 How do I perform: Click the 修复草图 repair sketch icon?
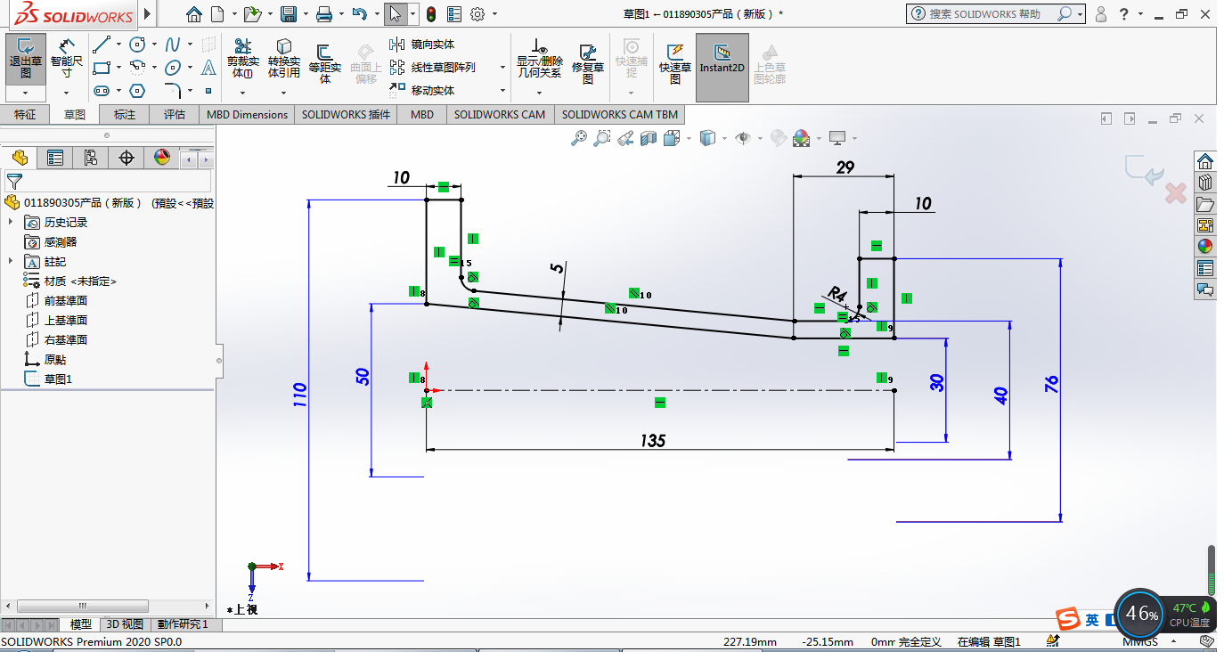click(x=588, y=62)
